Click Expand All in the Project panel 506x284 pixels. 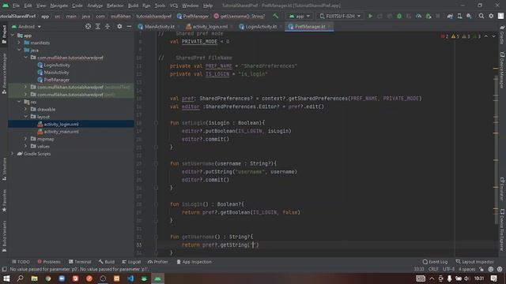pyautogui.click(x=98, y=26)
